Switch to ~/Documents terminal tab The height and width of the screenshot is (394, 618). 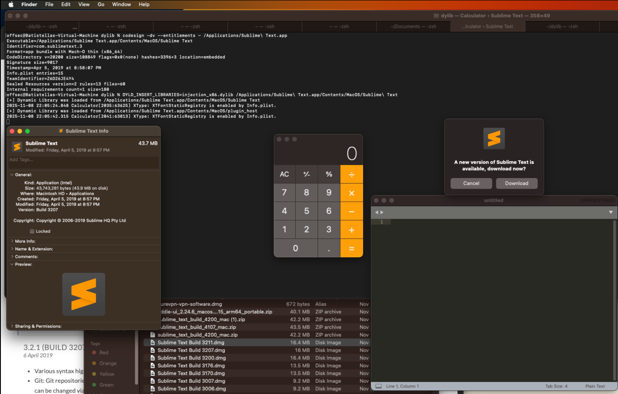click(x=413, y=26)
